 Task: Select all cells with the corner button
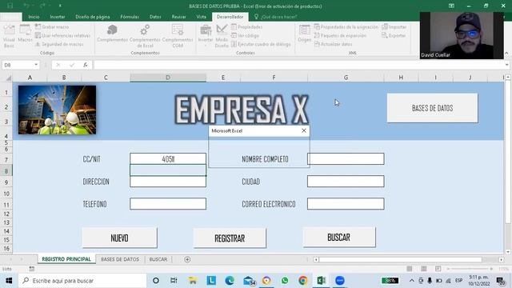point(7,78)
